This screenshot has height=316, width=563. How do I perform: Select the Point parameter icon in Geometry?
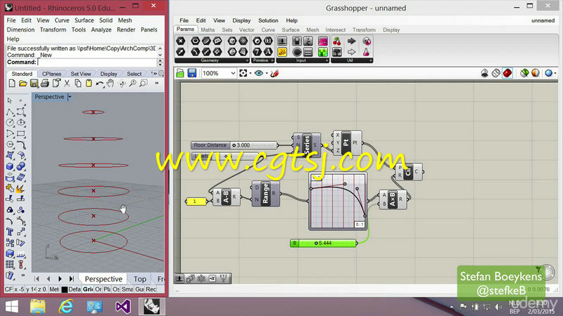(181, 41)
